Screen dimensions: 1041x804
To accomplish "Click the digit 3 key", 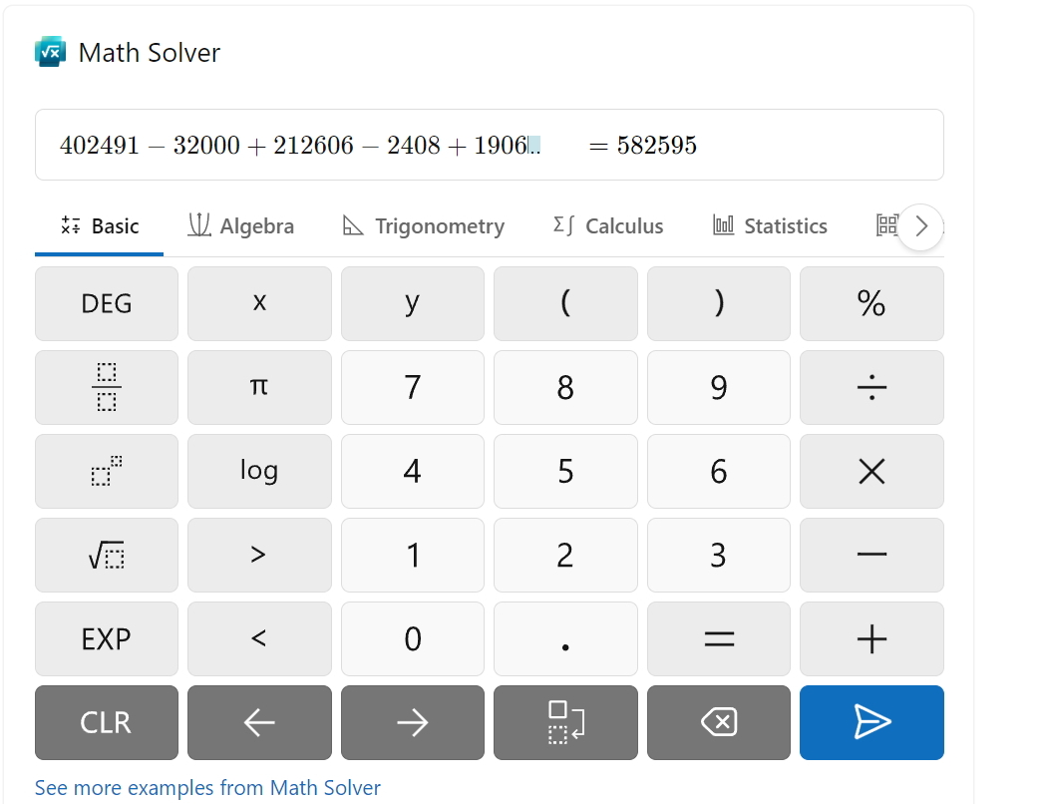I will [718, 555].
